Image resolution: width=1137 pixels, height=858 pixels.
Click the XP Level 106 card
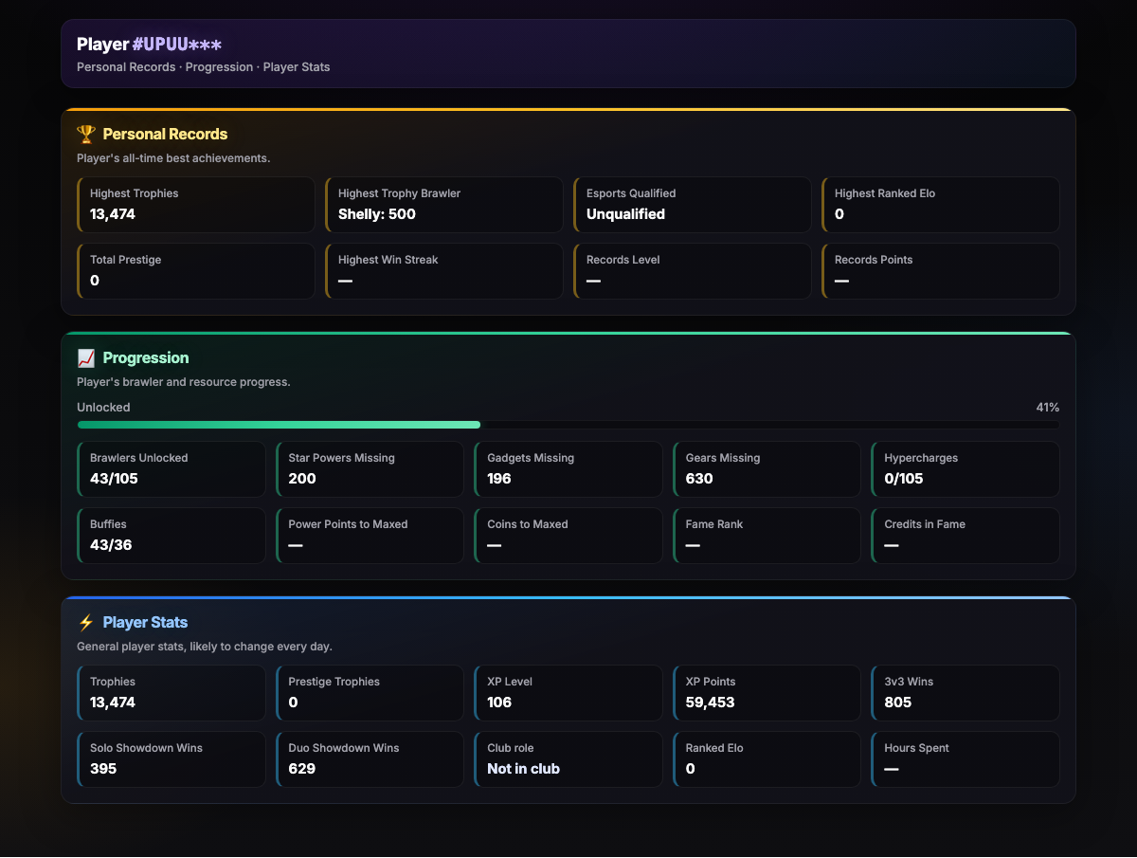click(568, 693)
